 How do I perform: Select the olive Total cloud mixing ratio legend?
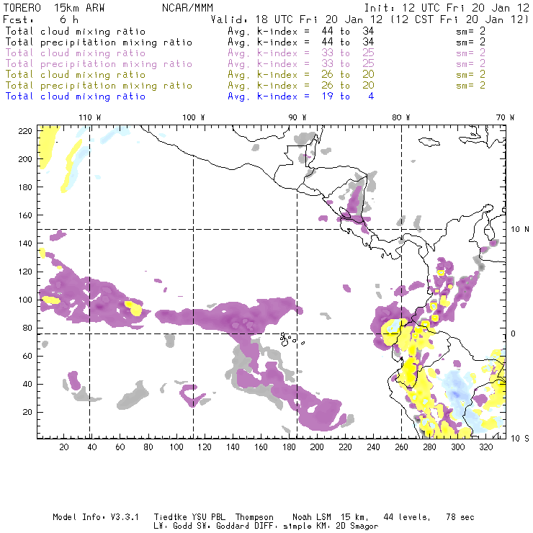coord(76,74)
